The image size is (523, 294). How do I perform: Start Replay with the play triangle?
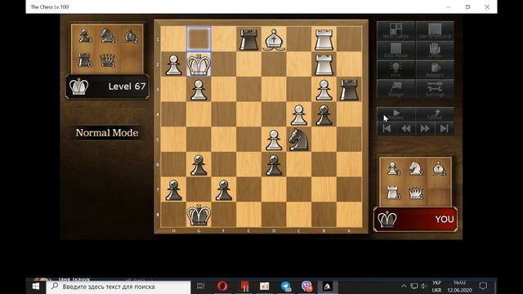pyautogui.click(x=396, y=114)
